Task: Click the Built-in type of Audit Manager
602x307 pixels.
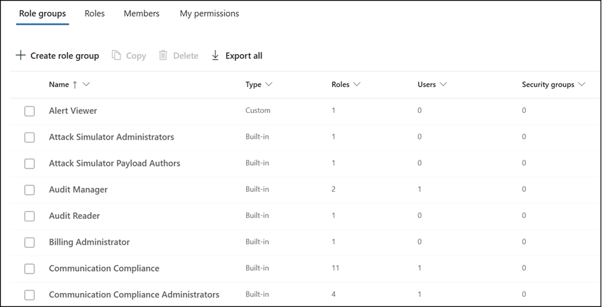Action: coord(258,189)
